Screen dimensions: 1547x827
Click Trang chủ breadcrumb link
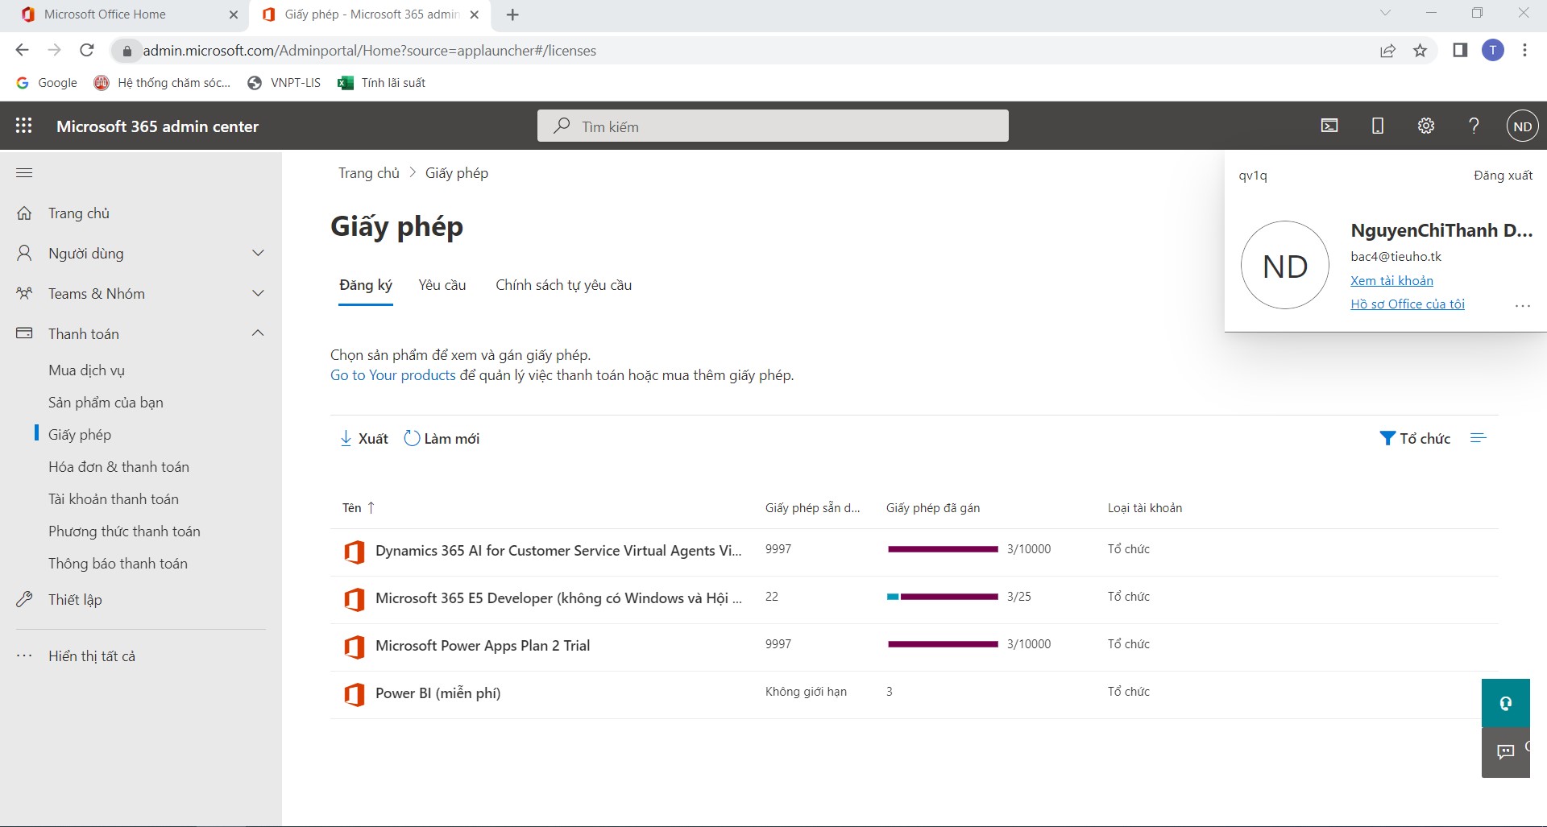(x=368, y=173)
